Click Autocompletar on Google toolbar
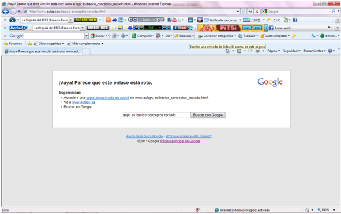This screenshot has height=214, width=341. [274, 36]
